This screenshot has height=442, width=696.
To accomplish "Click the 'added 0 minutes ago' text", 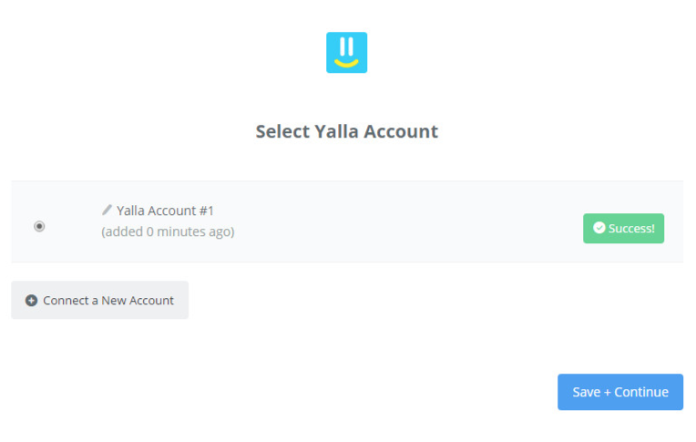I will pyautogui.click(x=168, y=231).
